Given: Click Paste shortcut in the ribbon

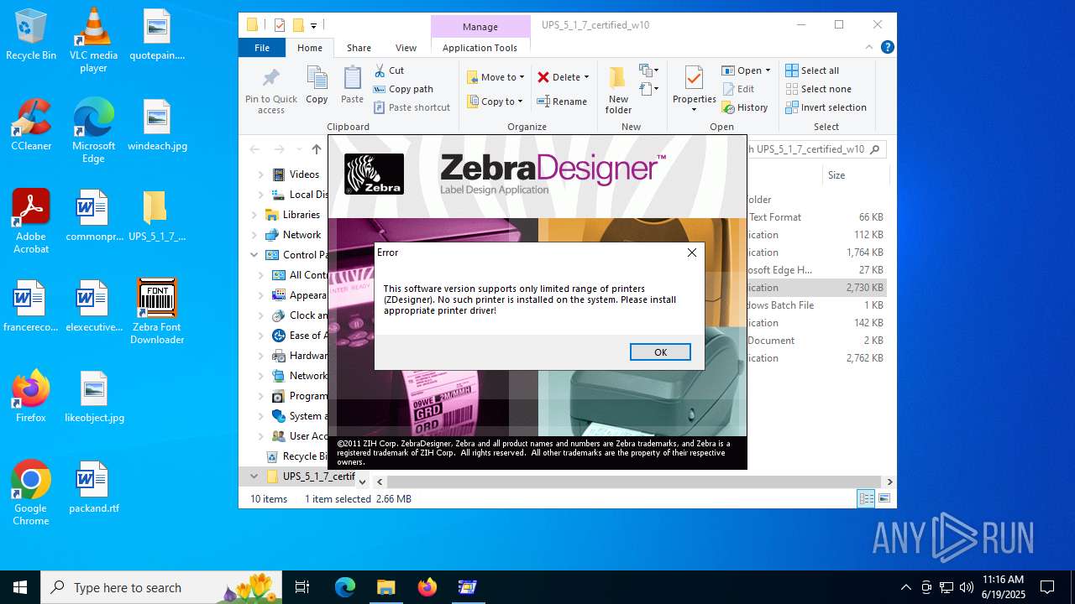Looking at the screenshot, I should [412, 107].
